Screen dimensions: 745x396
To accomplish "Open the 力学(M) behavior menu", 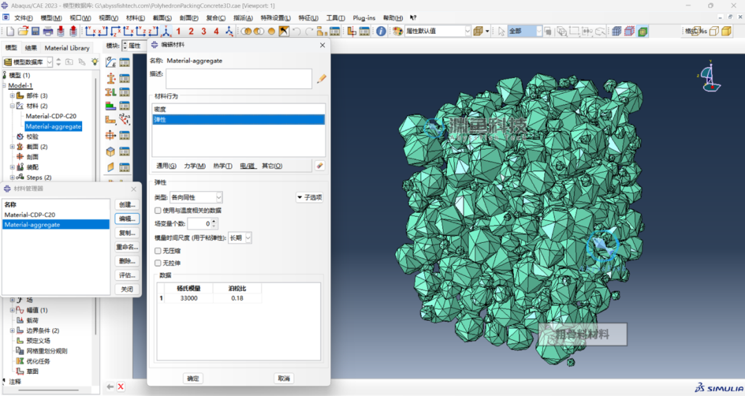I will pos(195,166).
